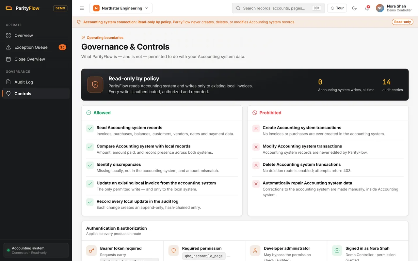Screen dimensions: 418x261
Task: Open the Nora Shah user menu
Action: pos(394,8)
